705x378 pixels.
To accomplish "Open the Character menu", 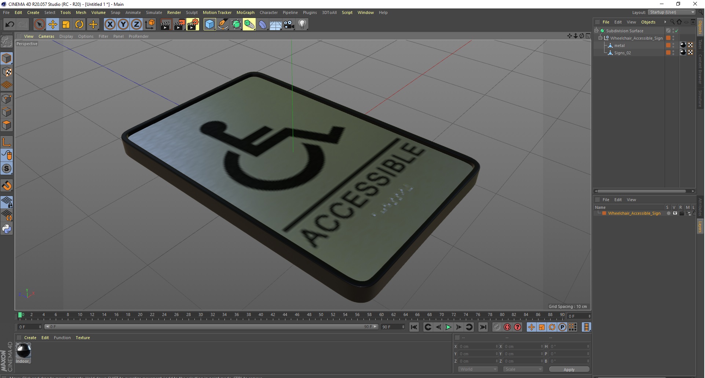I will 269,12.
